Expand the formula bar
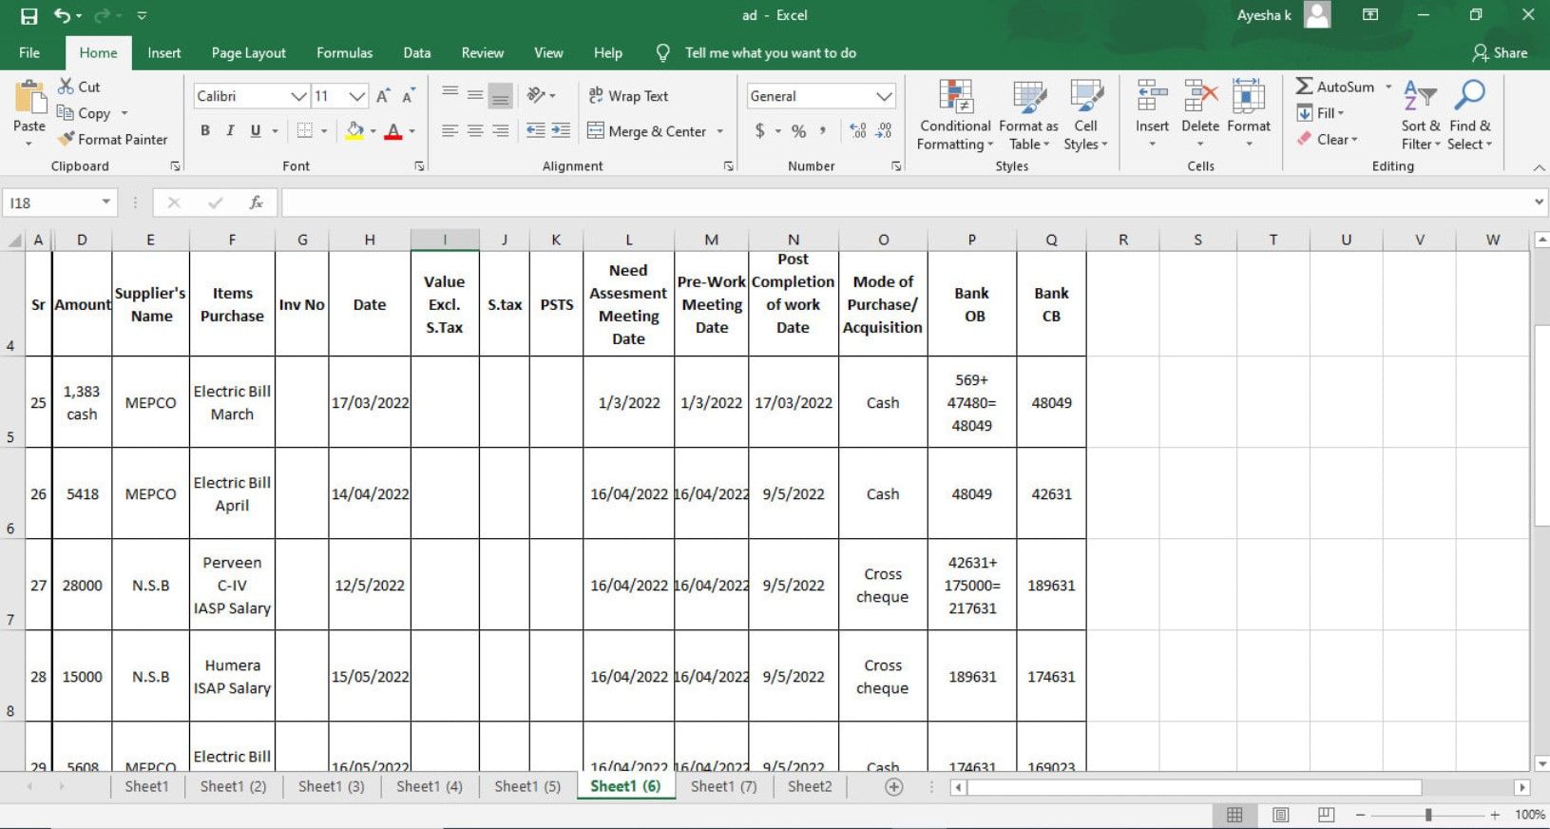The width and height of the screenshot is (1550, 829). tap(1539, 202)
